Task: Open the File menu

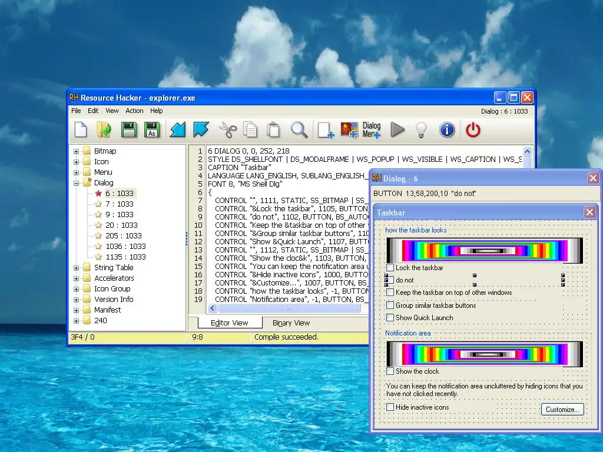Action: coord(76,111)
